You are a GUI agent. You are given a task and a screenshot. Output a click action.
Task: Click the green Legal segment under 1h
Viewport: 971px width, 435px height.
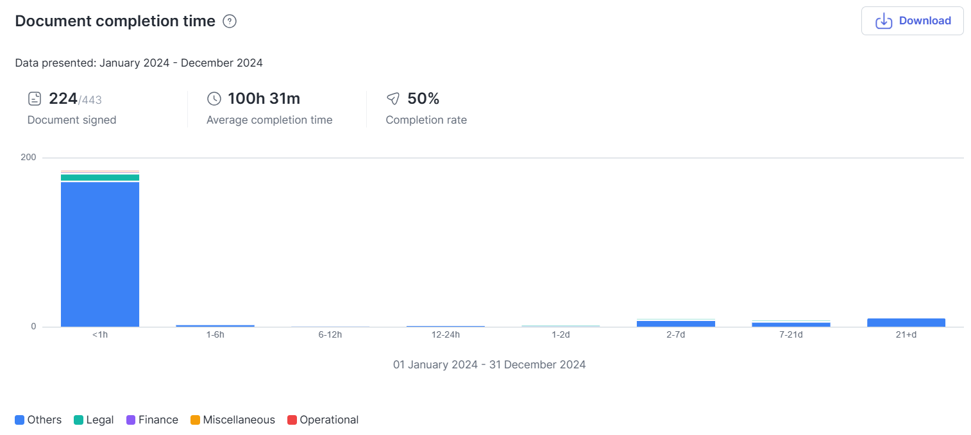(100, 177)
